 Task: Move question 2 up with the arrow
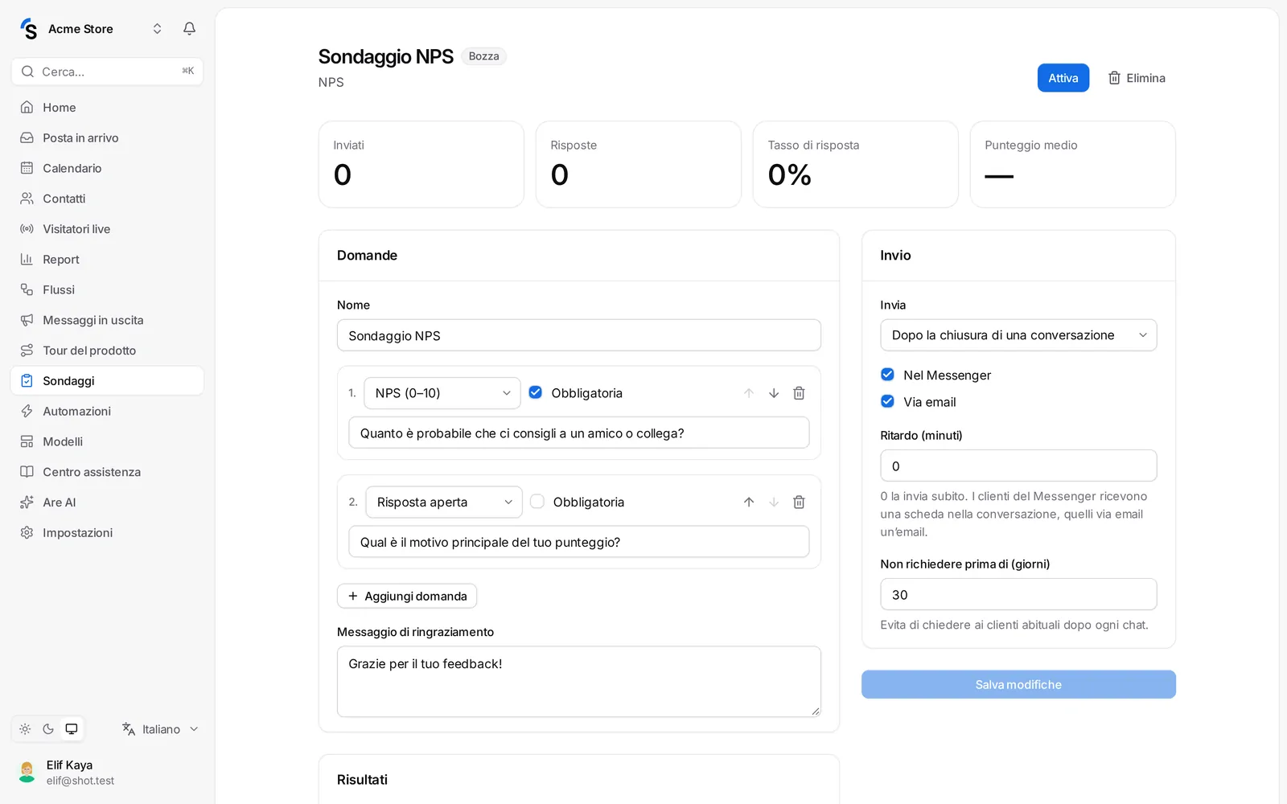click(749, 502)
